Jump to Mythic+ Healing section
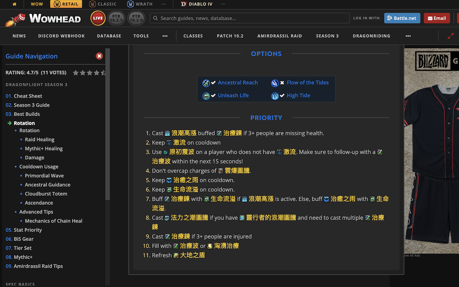Viewport: 459px width, 287px height. [44, 148]
